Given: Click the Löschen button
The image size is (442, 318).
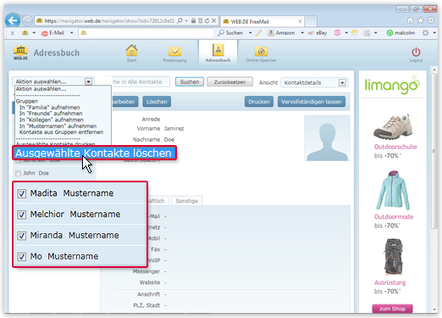Looking at the screenshot, I should point(157,102).
